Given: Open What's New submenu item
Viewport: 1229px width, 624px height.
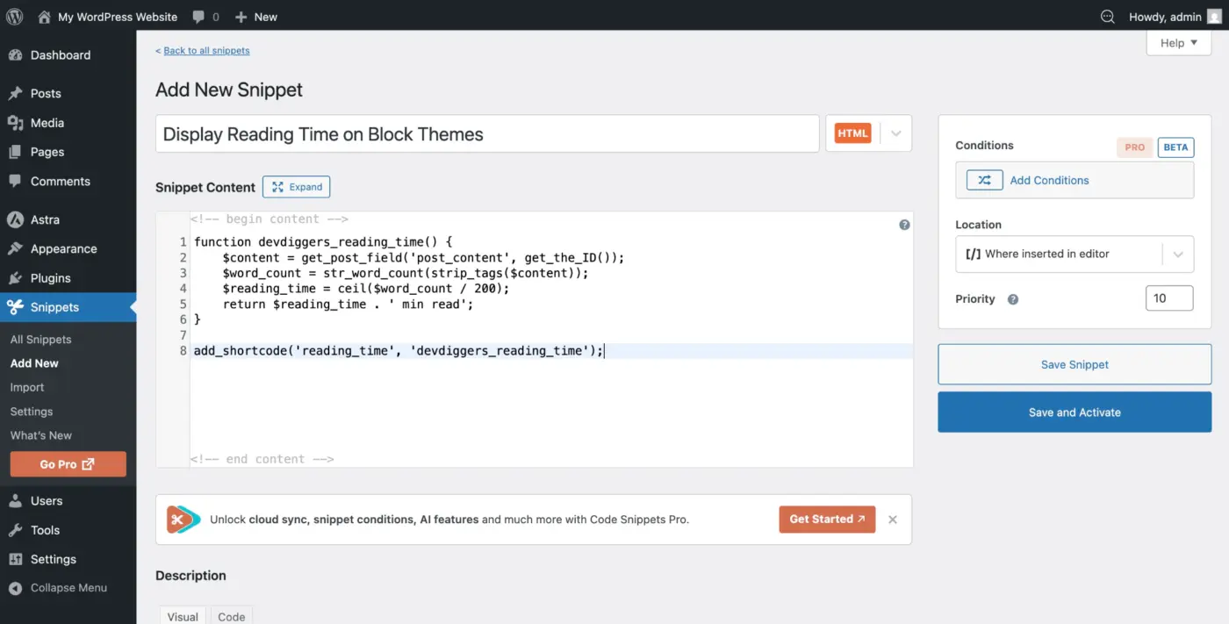Looking at the screenshot, I should (41, 435).
